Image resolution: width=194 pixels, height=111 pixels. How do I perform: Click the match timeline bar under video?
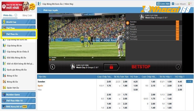(93, 59)
